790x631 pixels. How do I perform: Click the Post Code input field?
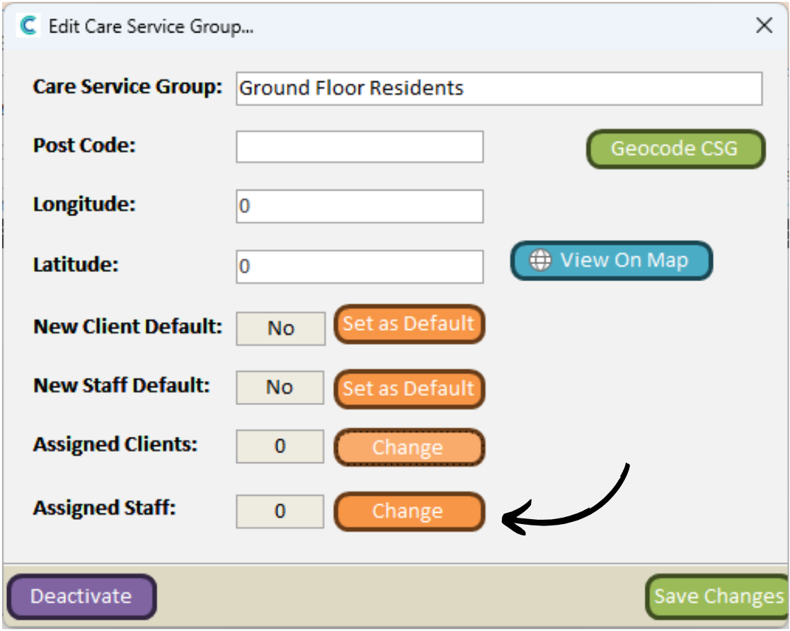pos(359,147)
